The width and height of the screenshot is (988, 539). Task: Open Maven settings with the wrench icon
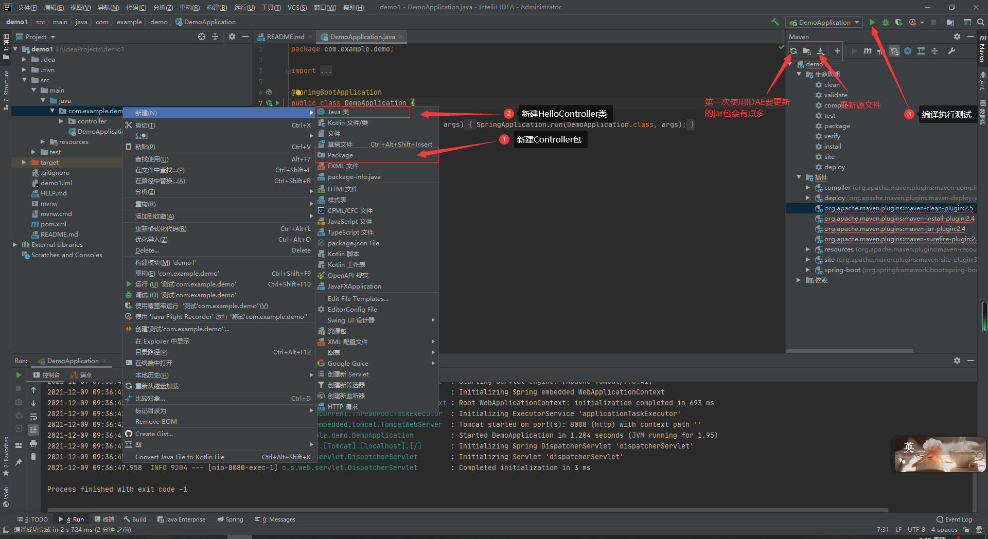[x=952, y=51]
